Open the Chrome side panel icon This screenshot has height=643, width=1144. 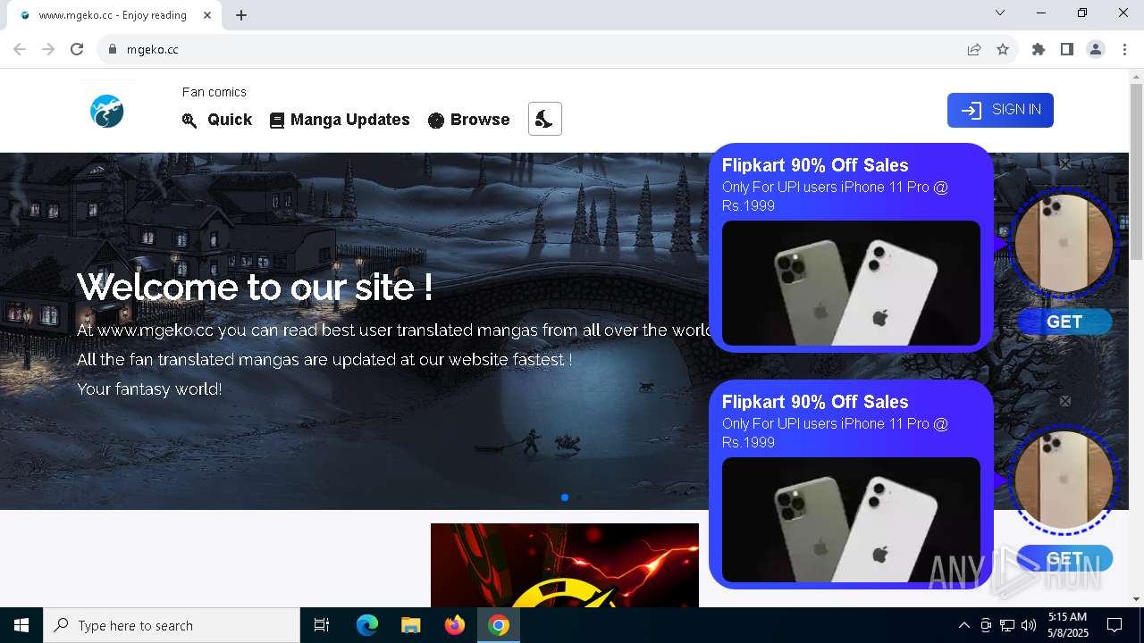pos(1067,49)
